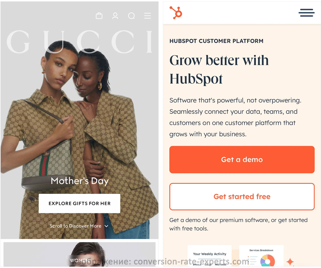Click the 'Get started free' button

point(242,197)
